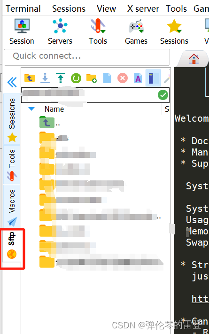
Task: Delete selected item with the red X icon
Action: point(123,78)
